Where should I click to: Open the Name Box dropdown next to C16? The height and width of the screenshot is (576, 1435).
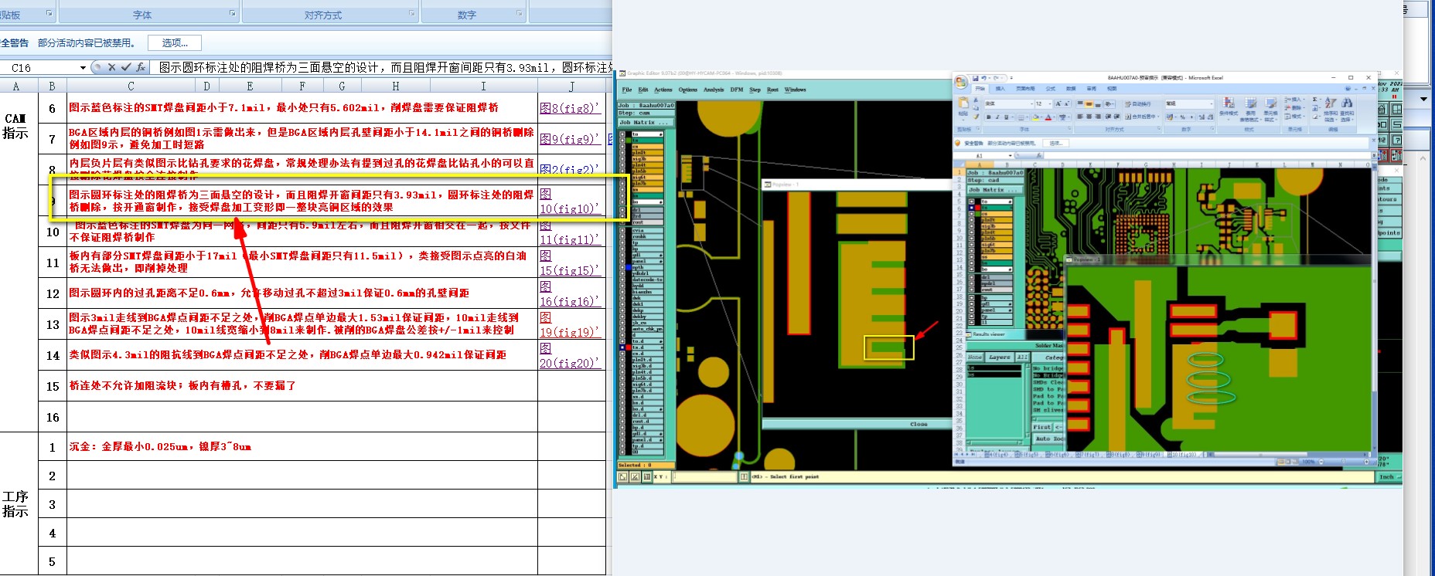83,67
